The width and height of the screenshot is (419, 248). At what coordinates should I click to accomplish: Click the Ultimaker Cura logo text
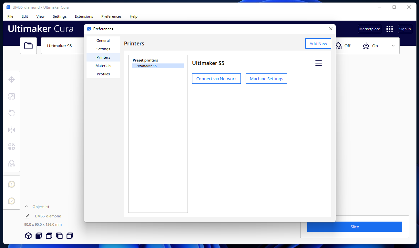[41, 29]
